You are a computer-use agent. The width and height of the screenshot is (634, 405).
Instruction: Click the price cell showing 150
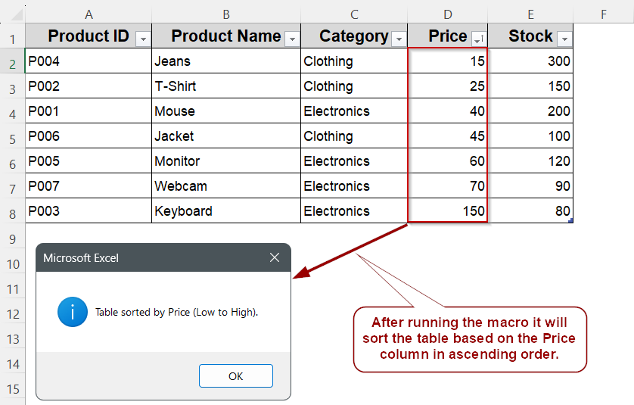pos(448,211)
